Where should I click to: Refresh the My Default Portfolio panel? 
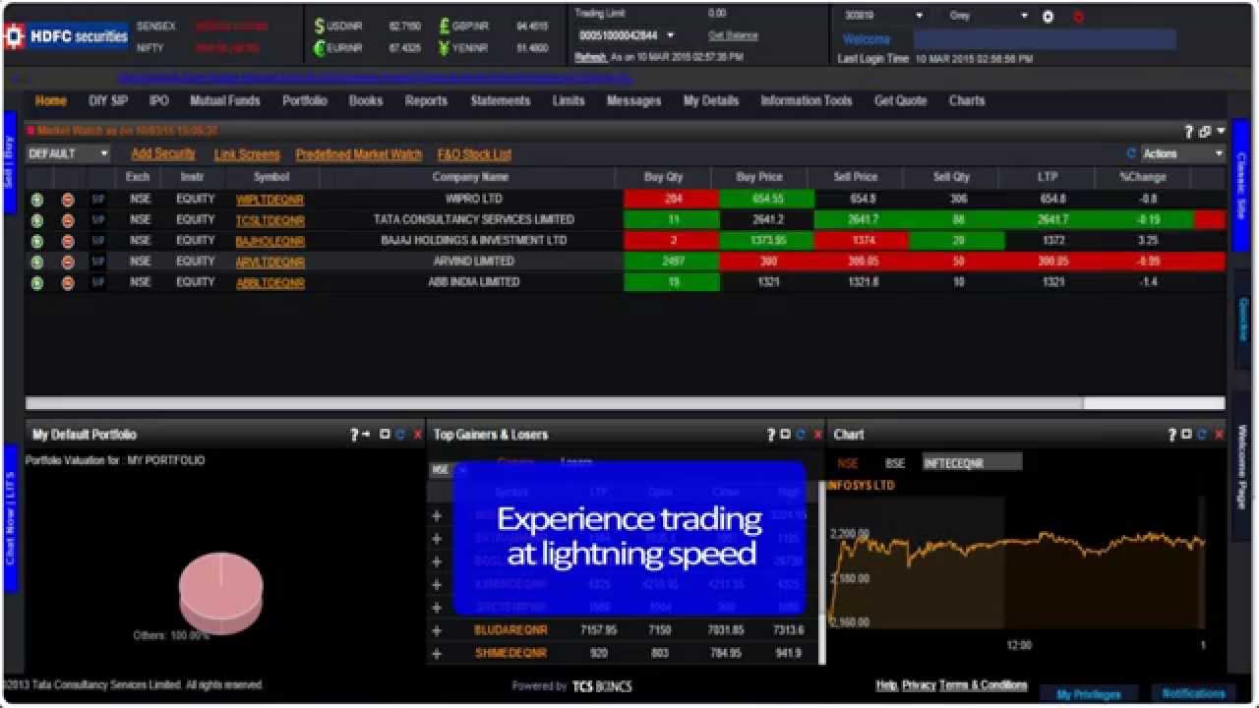[x=400, y=435]
